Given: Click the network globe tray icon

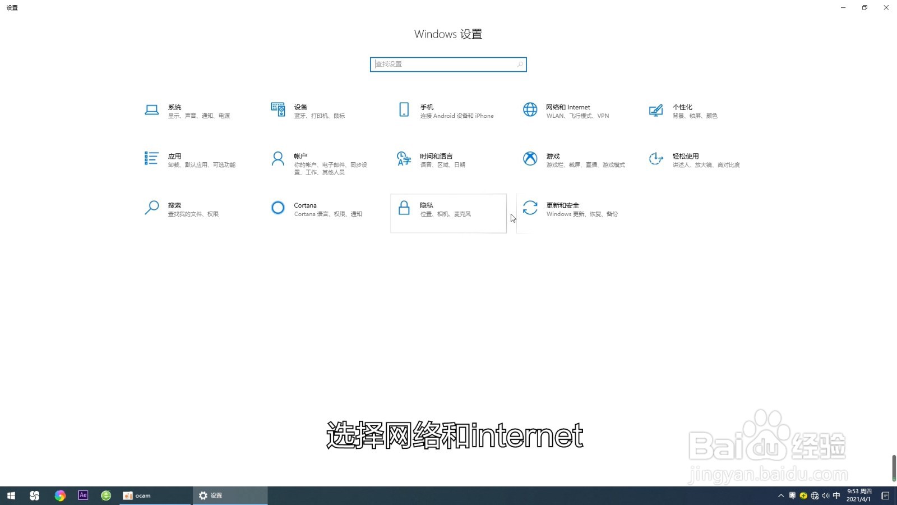Looking at the screenshot, I should tap(815, 495).
